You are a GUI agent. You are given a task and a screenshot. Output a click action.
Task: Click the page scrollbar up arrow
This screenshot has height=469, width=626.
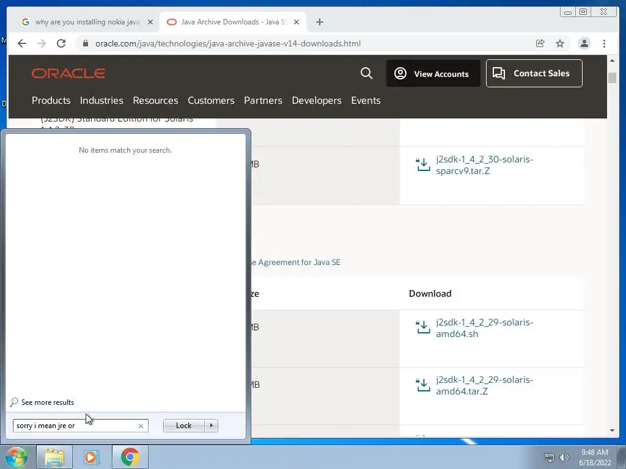click(612, 60)
